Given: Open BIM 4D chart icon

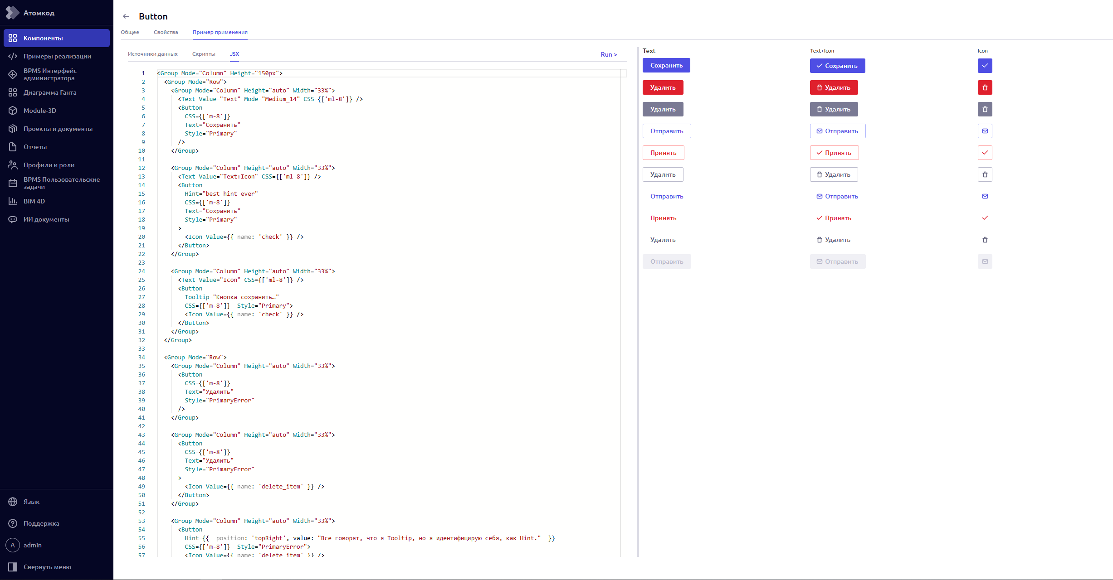Looking at the screenshot, I should [x=13, y=201].
